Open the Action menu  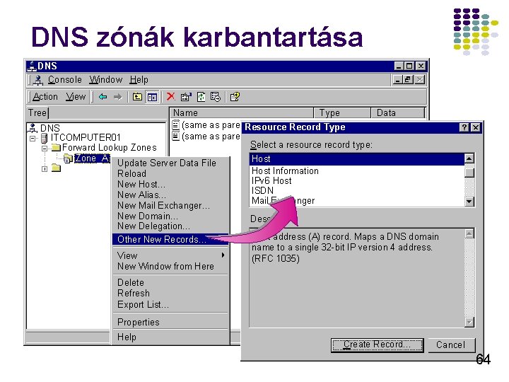(45, 97)
